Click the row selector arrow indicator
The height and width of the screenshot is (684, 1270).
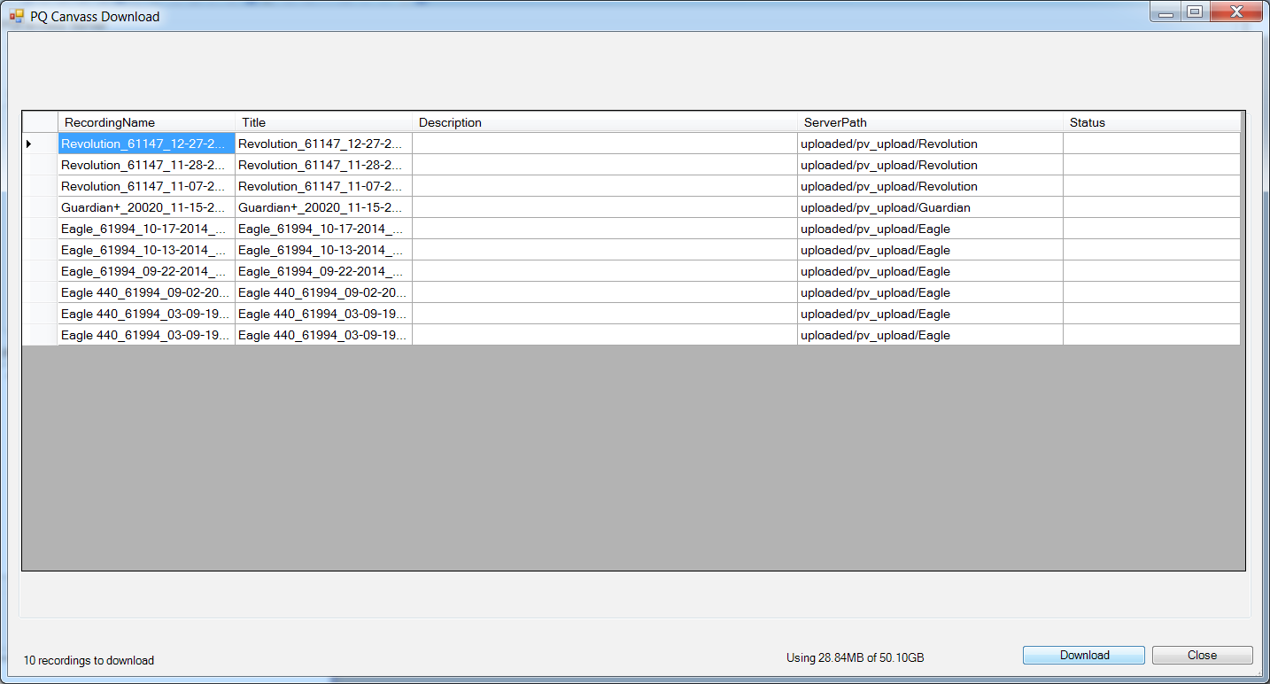[28, 143]
